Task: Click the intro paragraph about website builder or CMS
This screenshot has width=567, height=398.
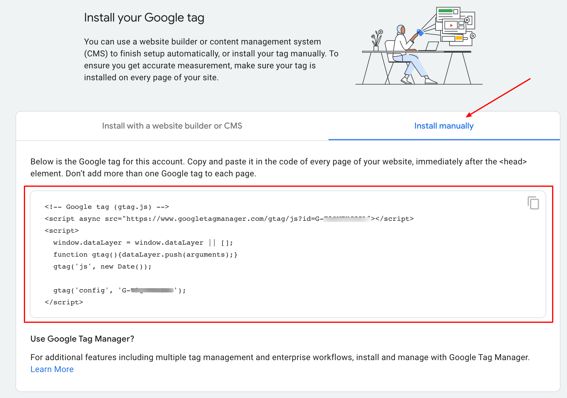Action: pyautogui.click(x=211, y=60)
